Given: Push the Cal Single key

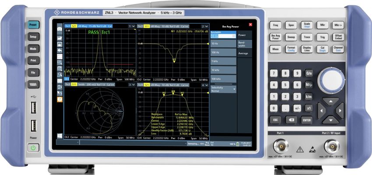Looking at the screenshot, I should (323, 49).
